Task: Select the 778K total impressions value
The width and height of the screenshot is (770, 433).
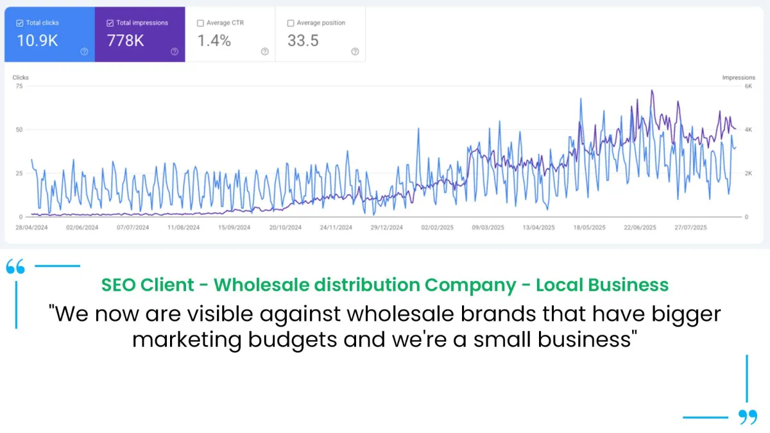Action: [126, 41]
